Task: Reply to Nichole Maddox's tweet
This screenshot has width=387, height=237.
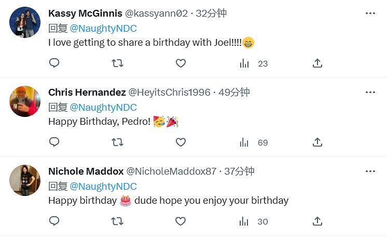Action: click(x=54, y=221)
